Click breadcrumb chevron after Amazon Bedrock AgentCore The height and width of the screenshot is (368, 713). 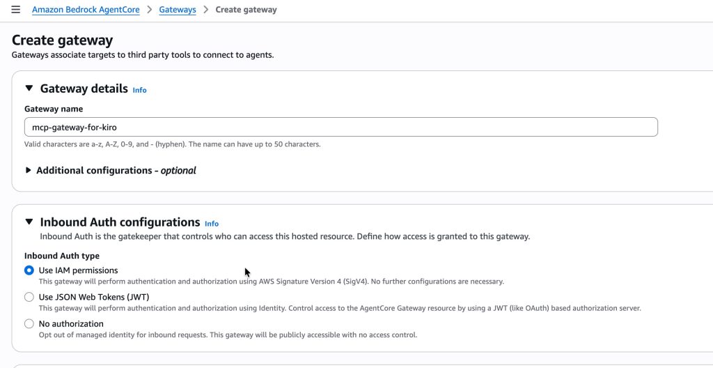[x=150, y=10]
